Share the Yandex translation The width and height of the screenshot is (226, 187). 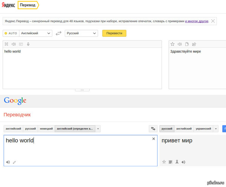(x=194, y=44)
